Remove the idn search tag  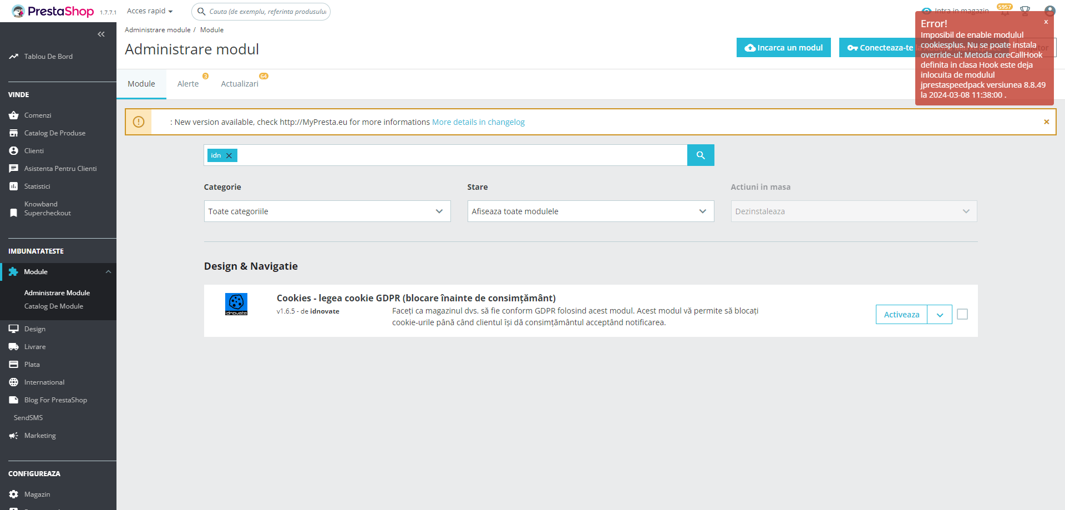(229, 156)
